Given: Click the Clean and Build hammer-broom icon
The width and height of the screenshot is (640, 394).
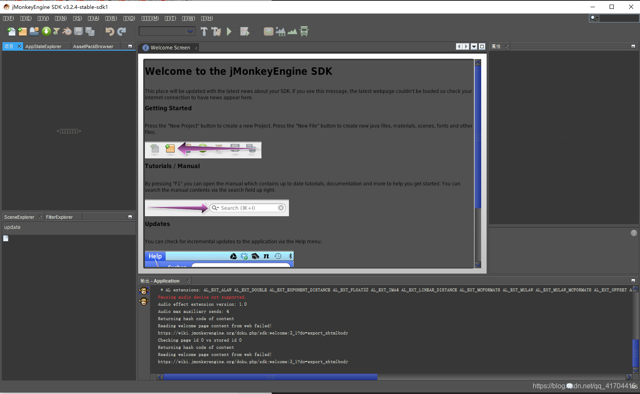Looking at the screenshot, I should click(x=216, y=31).
